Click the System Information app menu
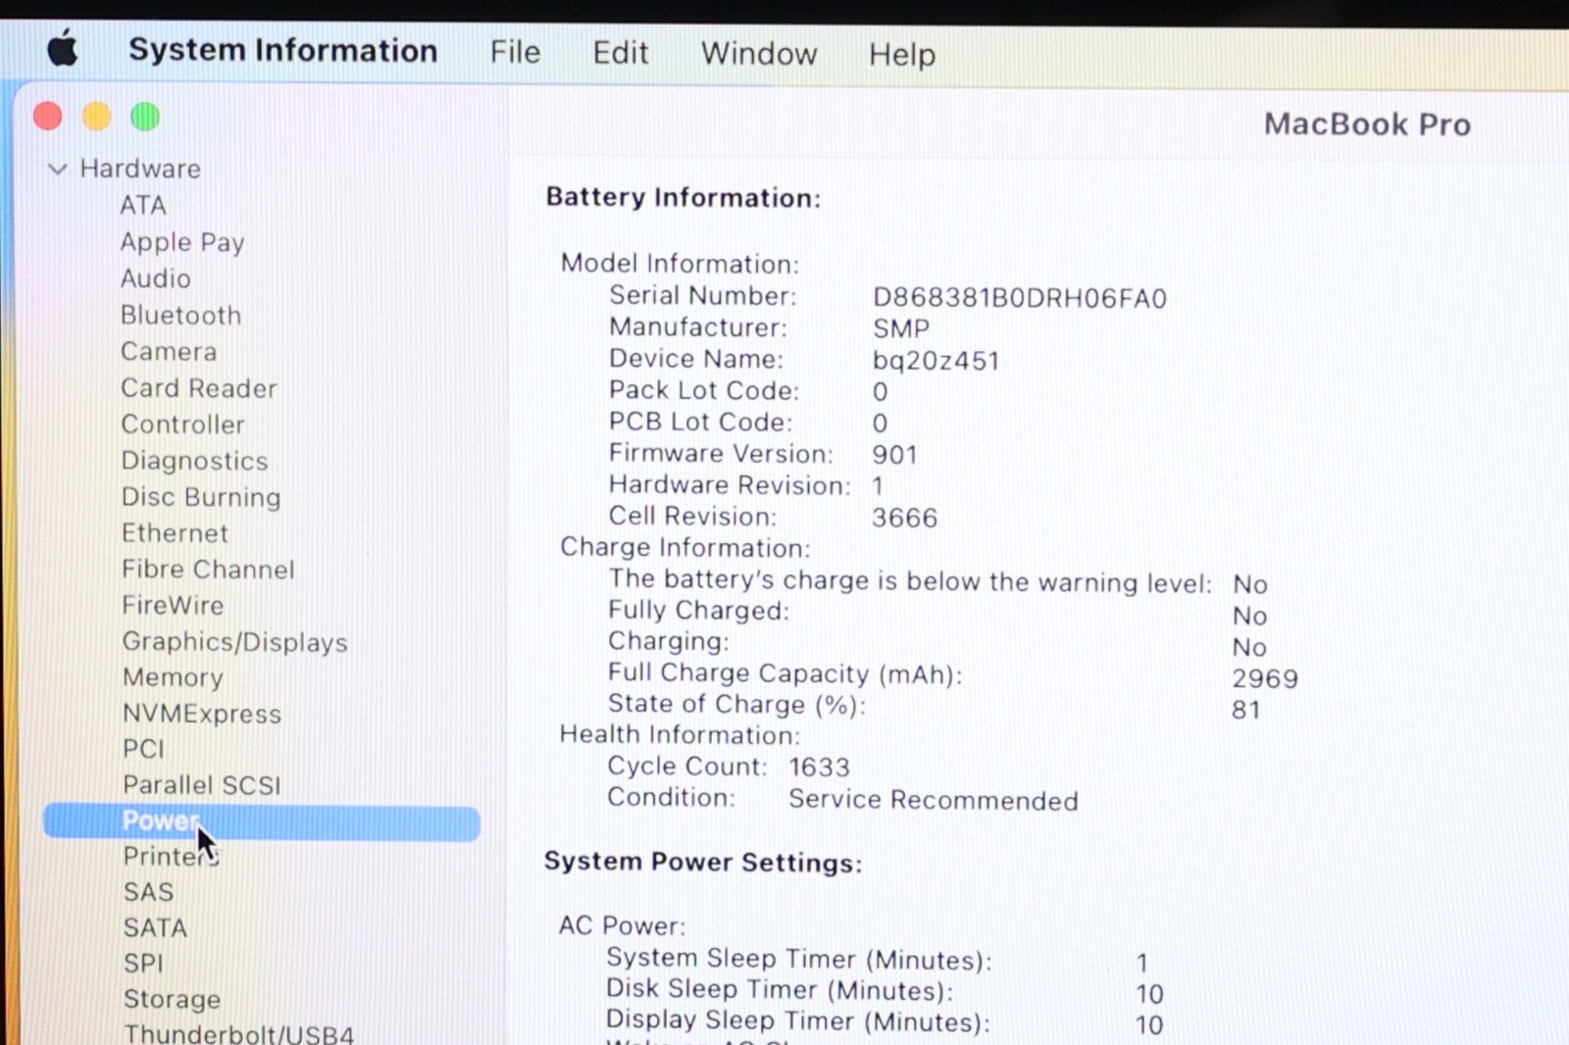Image resolution: width=1569 pixels, height=1045 pixels. coord(282,51)
